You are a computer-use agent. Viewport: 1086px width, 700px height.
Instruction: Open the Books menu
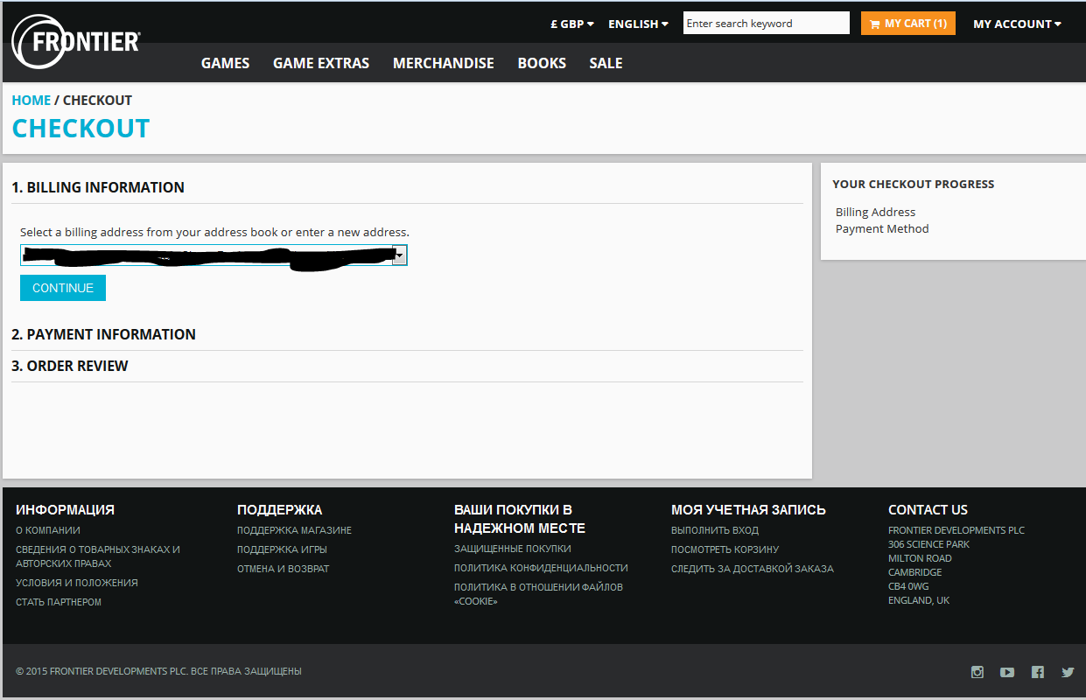[x=542, y=63]
